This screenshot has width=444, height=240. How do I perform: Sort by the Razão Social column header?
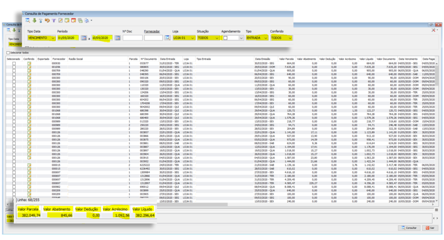click(98, 59)
